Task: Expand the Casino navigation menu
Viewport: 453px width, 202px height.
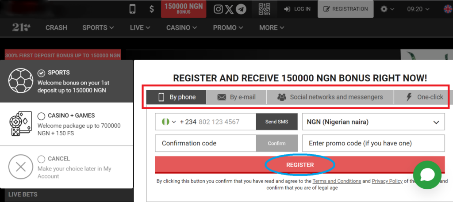Action: pyautogui.click(x=181, y=28)
